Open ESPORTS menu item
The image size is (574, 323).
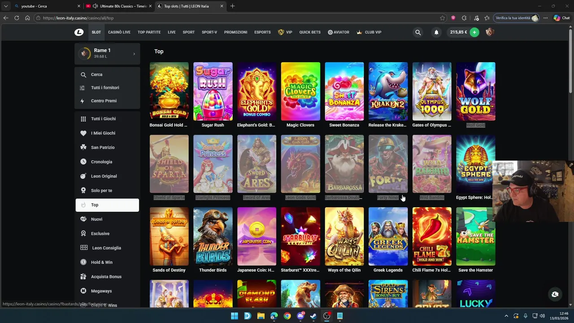click(262, 32)
